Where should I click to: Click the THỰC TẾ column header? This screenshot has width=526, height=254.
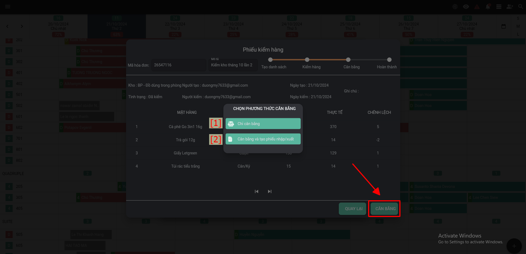pos(335,112)
